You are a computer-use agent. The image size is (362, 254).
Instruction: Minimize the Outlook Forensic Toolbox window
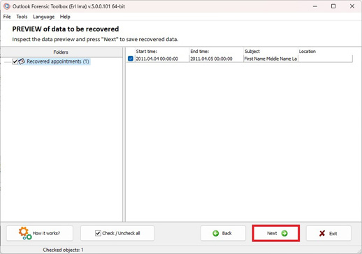[315, 6]
